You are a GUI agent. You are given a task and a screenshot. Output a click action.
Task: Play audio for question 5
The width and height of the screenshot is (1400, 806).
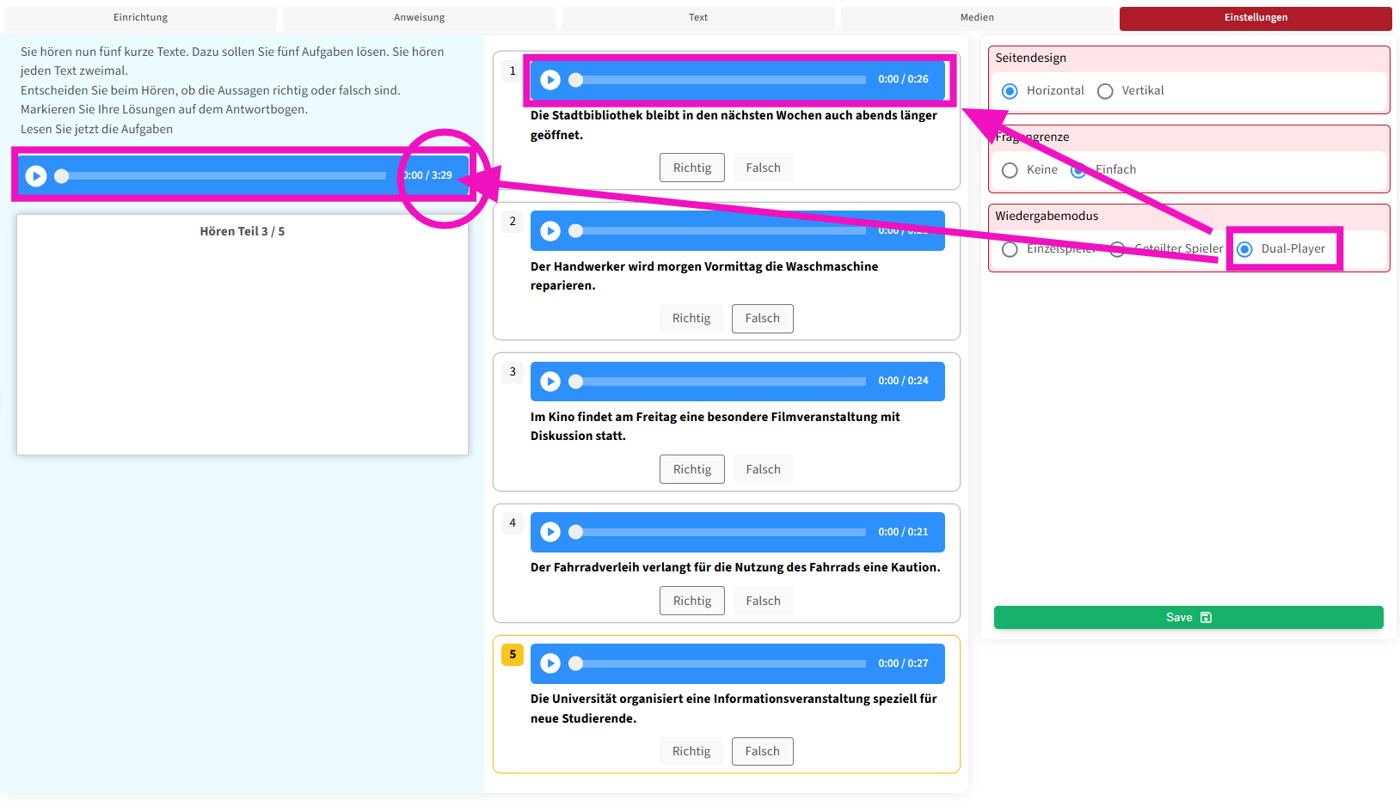click(x=550, y=664)
